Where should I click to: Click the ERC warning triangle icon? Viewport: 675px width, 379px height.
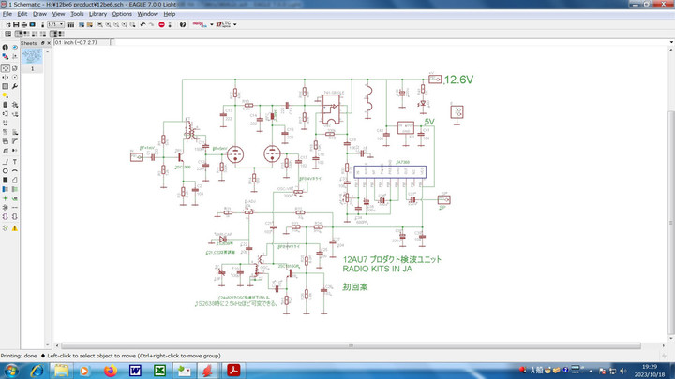(x=16, y=227)
